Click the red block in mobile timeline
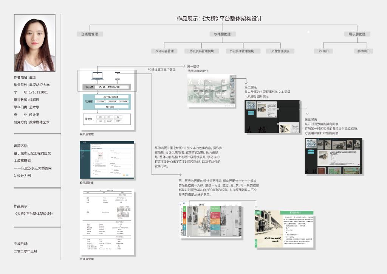Screen dimensions: 387x274 pos(214,215)
